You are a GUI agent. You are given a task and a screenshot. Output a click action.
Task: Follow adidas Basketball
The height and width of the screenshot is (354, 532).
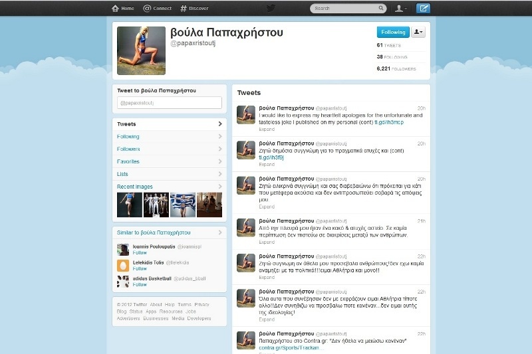pyautogui.click(x=140, y=284)
